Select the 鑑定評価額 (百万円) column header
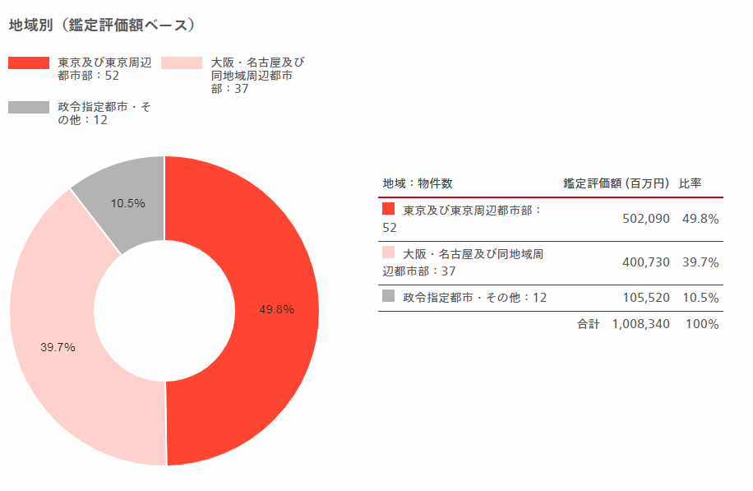 click(x=617, y=183)
